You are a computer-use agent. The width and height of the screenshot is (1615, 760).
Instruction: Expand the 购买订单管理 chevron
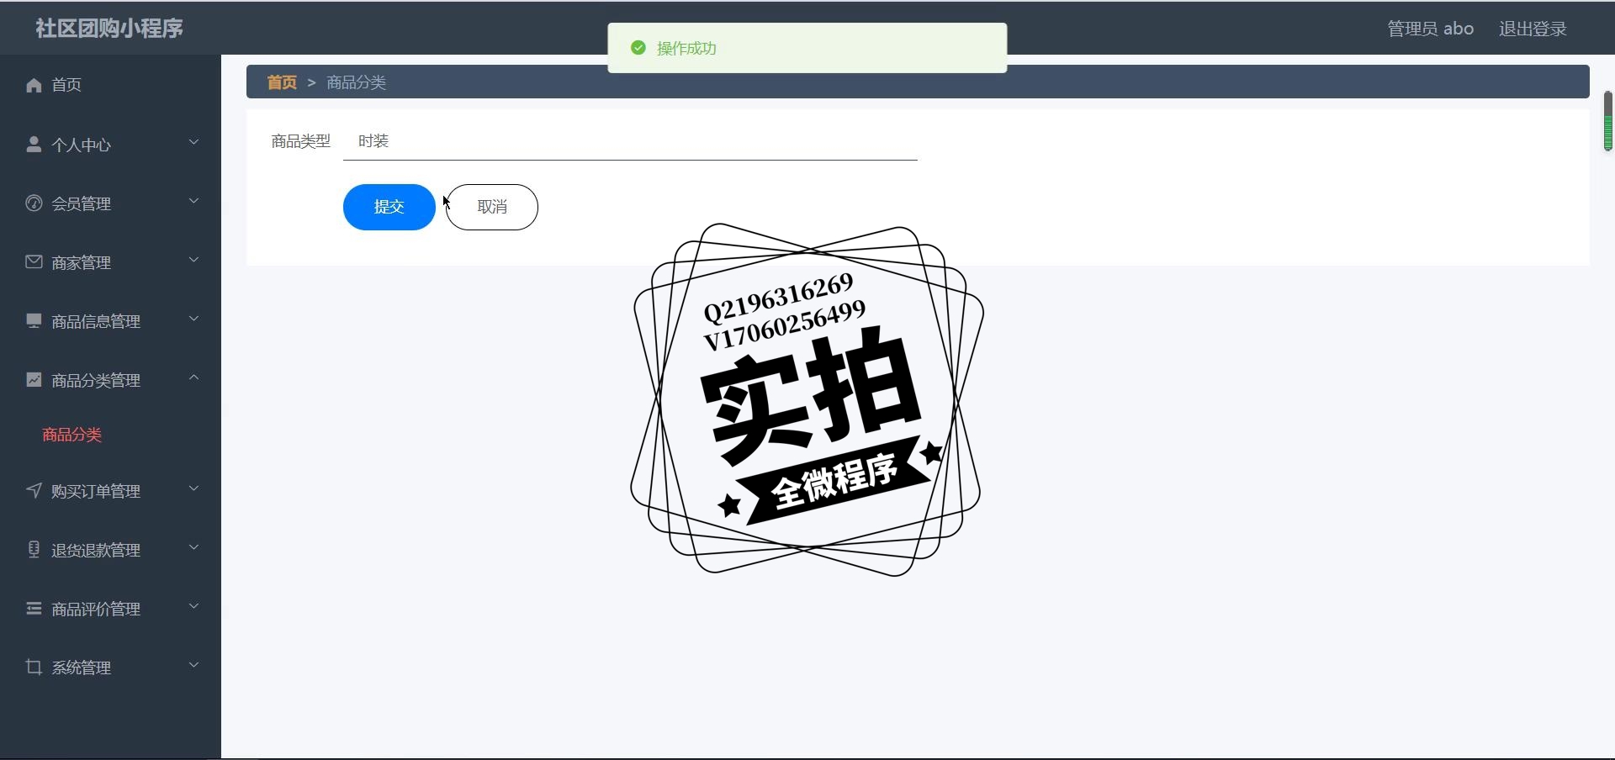click(194, 488)
